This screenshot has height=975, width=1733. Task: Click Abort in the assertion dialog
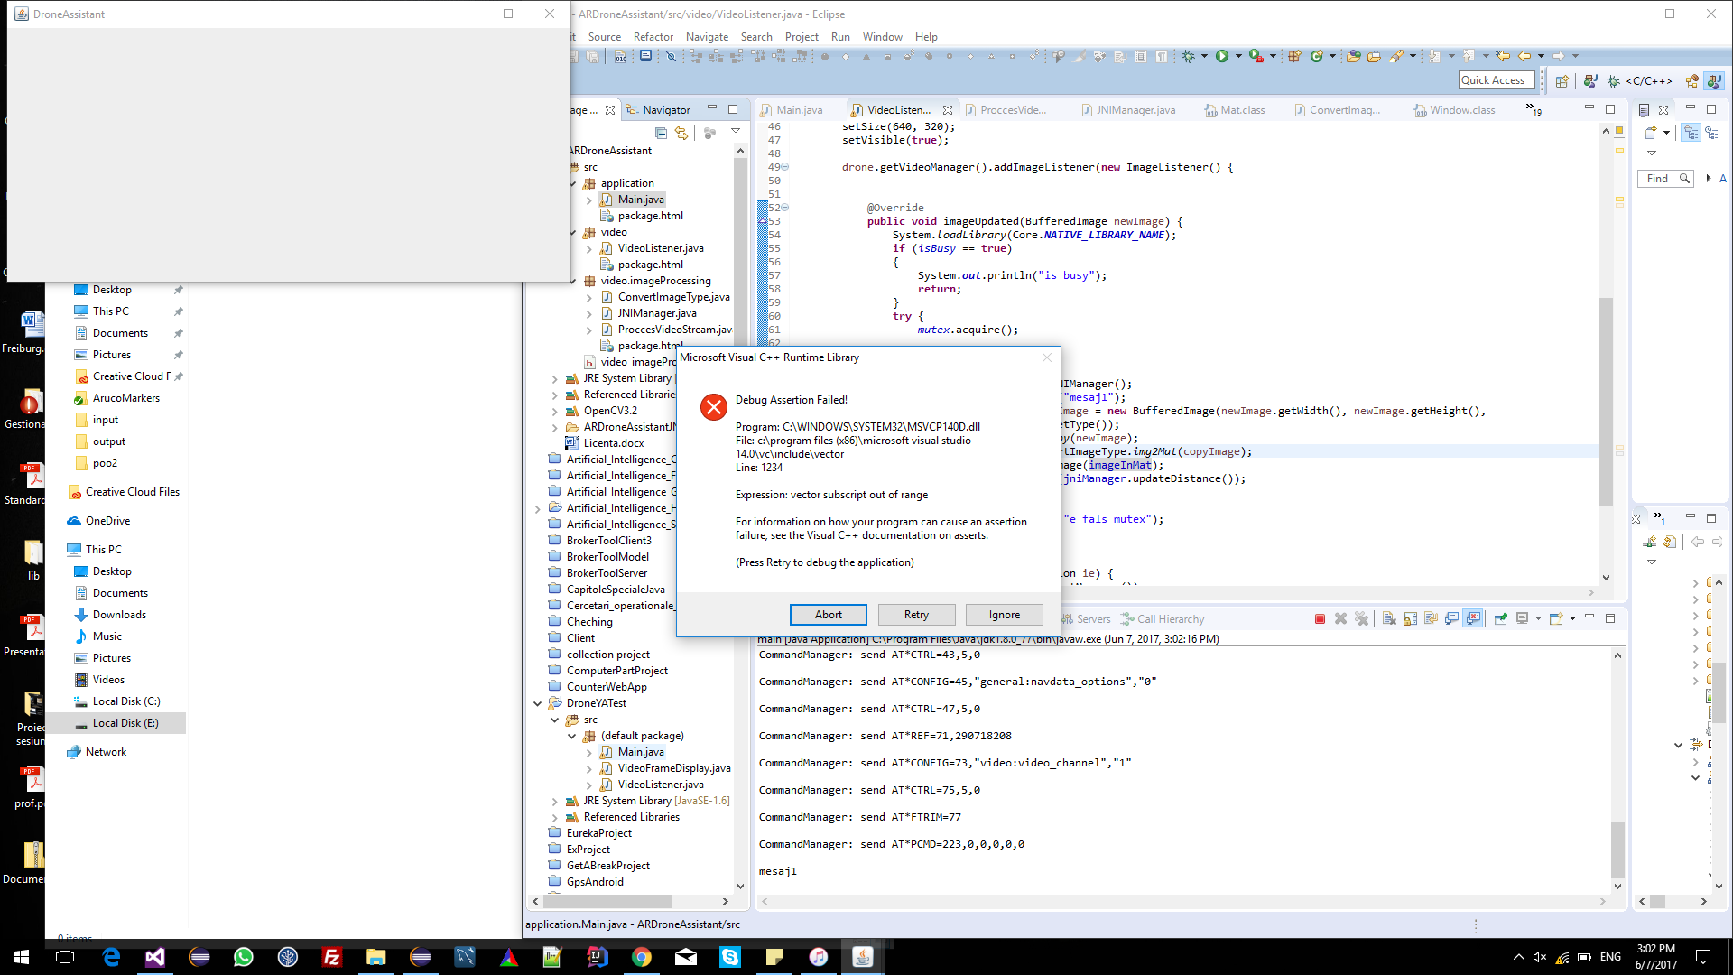point(828,615)
